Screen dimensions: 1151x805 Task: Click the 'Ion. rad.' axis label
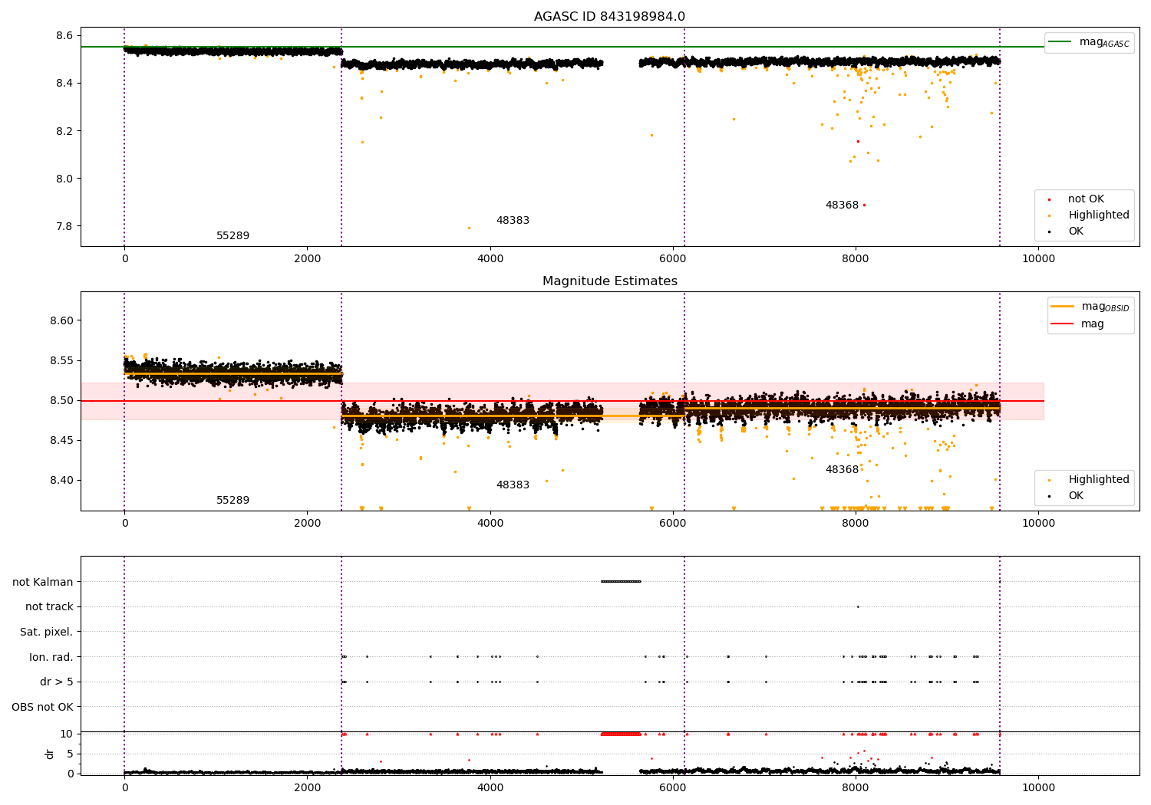click(51, 657)
